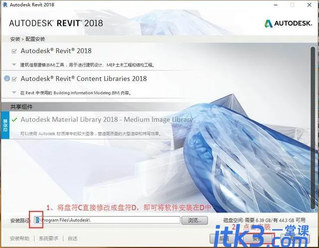Click the 安装 install button
The width and height of the screenshot is (319, 248).
pyautogui.click(x=257, y=238)
